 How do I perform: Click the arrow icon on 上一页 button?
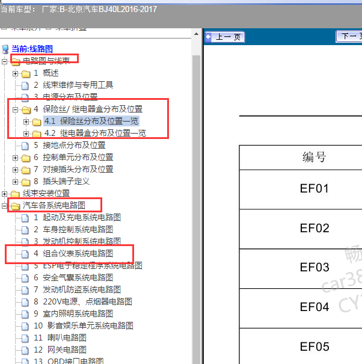point(209,37)
